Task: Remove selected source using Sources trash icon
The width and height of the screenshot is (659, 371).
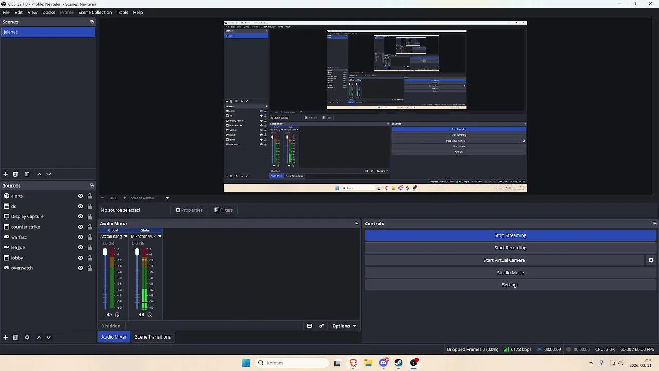Action: pyautogui.click(x=15, y=338)
